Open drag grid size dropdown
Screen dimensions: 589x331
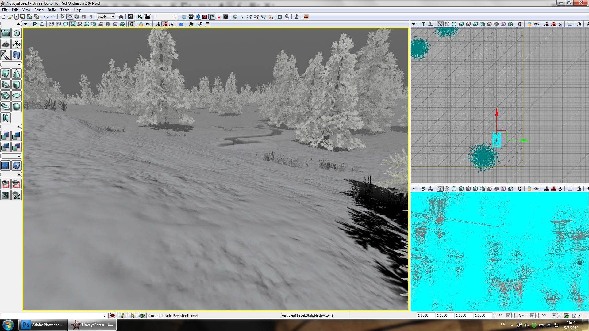(x=513, y=315)
